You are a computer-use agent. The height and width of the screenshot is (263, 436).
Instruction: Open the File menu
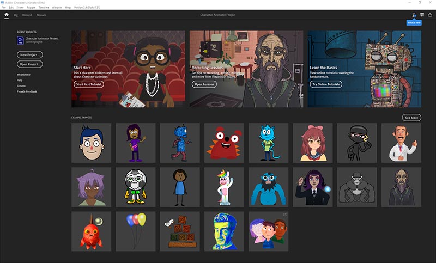point(3,8)
